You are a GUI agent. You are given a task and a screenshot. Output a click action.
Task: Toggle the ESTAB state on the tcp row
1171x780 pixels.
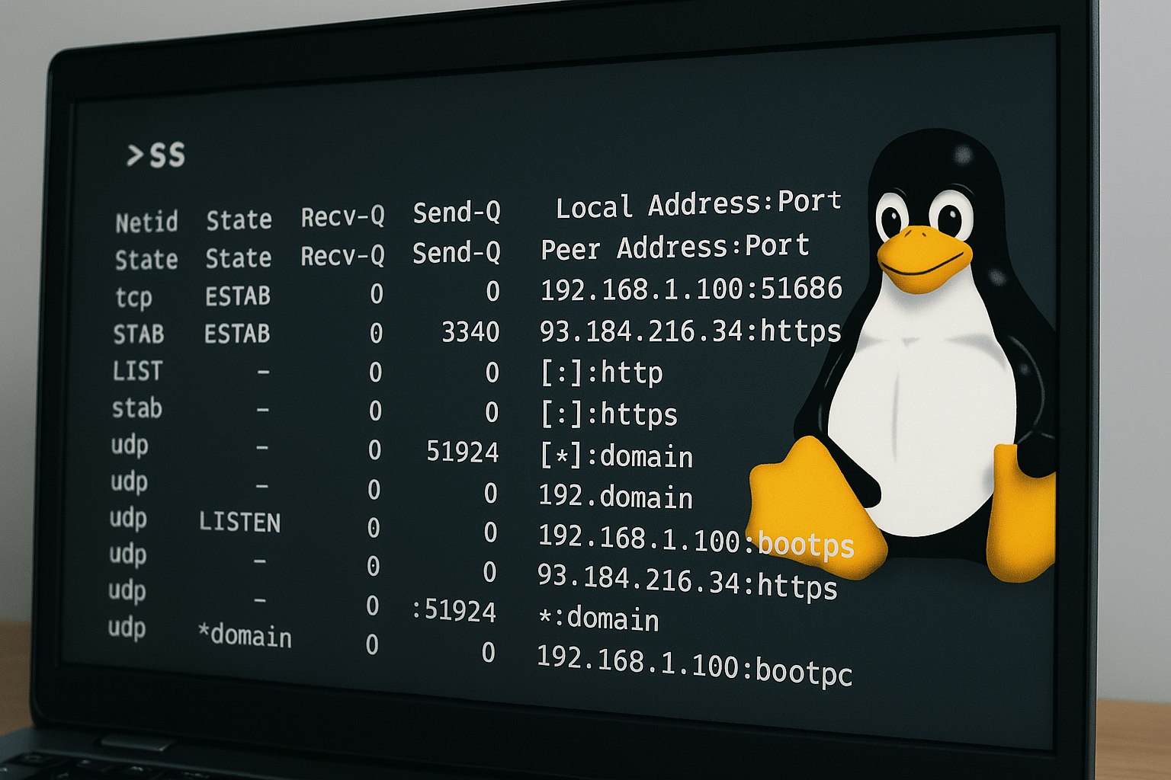[240, 296]
